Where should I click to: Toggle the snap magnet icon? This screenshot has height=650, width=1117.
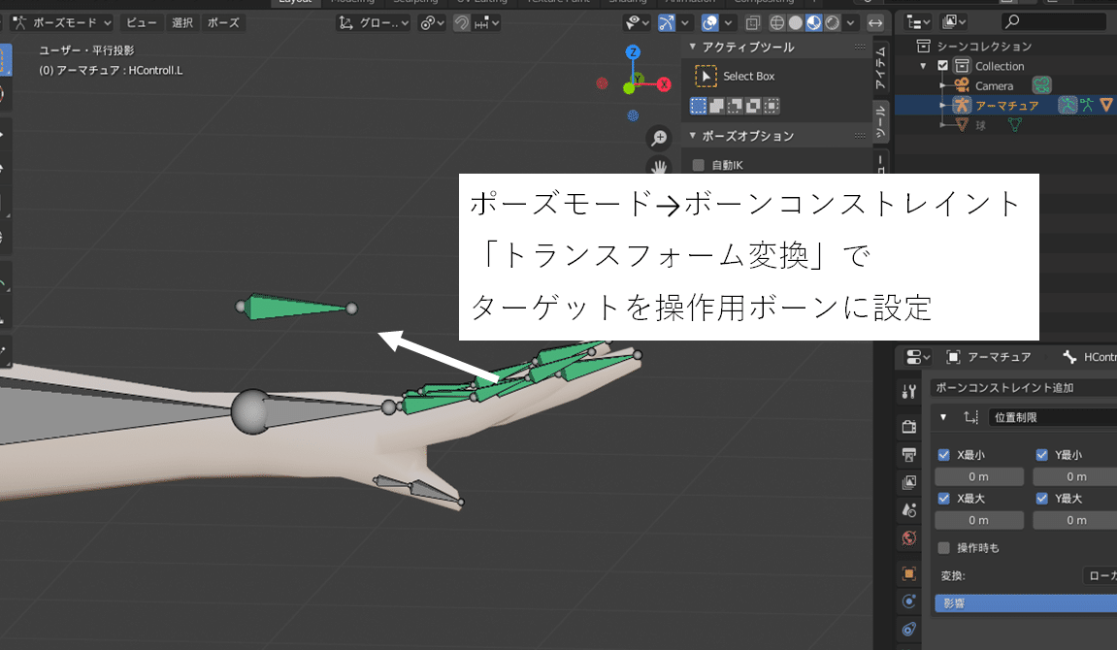[x=462, y=22]
